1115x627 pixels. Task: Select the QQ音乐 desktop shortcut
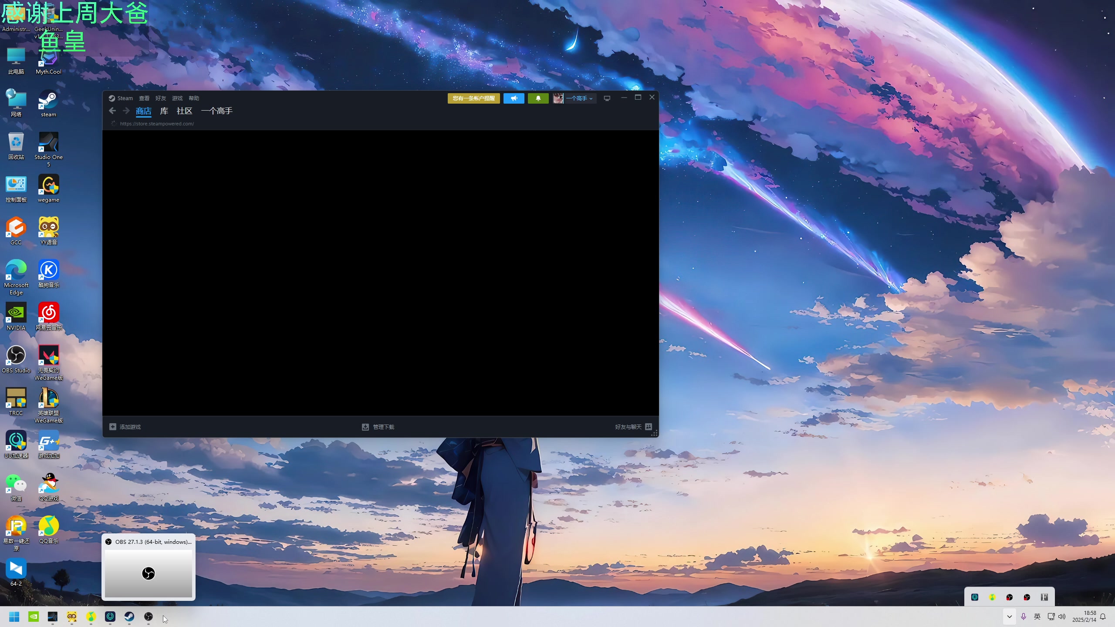(x=48, y=530)
